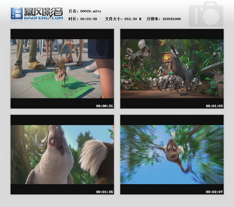Select the file size value 652.50 M
234x207 pixels.
click(133, 19)
